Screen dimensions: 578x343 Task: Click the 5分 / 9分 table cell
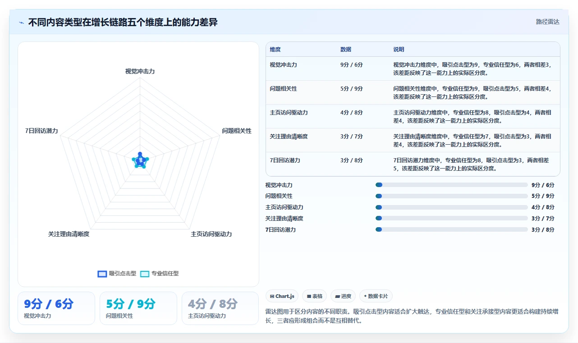[x=351, y=89]
